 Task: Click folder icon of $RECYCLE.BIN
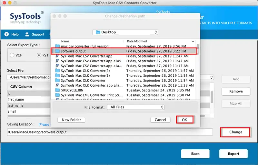coord(57,90)
